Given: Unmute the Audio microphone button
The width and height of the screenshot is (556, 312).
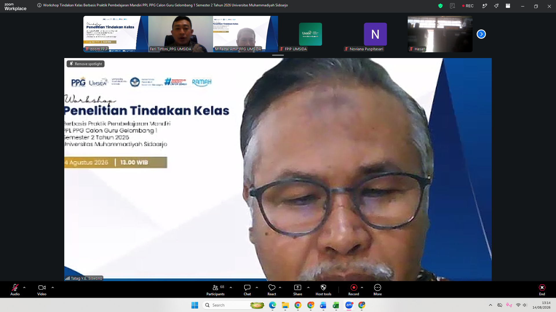Looking at the screenshot, I should click(x=15, y=290).
